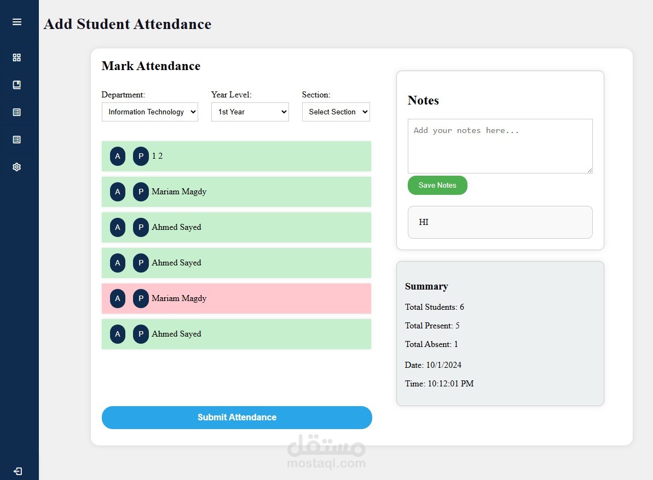Screen dimensions: 653x480
Task: Mark student "1 2" as absent (A)
Action: click(118, 156)
